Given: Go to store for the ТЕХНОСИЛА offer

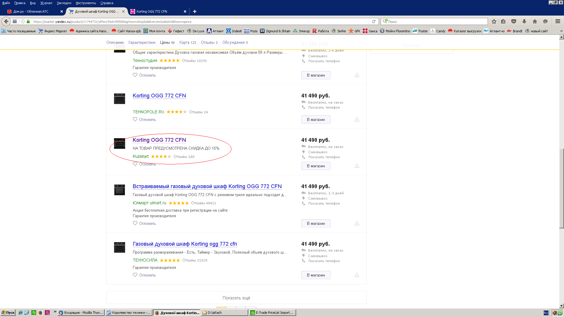Looking at the screenshot, I should pos(316,275).
